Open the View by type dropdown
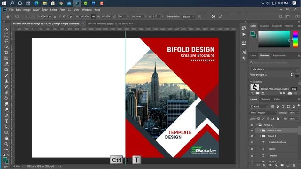 coord(258,75)
